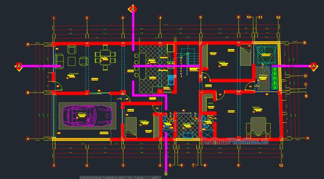Image resolution: width=324 pixels, height=179 pixels.
Task: Click the W.CL room label
Action: click(211, 103)
